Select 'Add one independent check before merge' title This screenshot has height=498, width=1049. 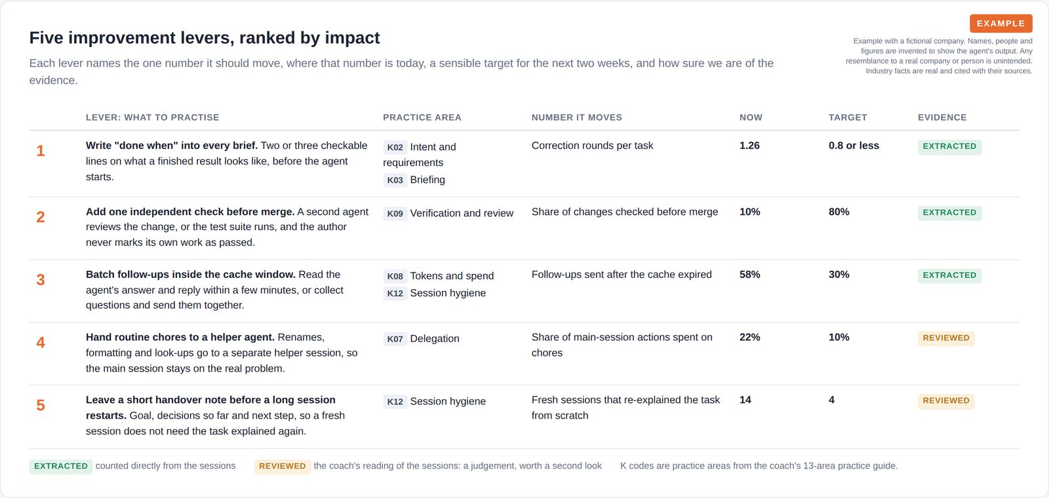point(190,212)
